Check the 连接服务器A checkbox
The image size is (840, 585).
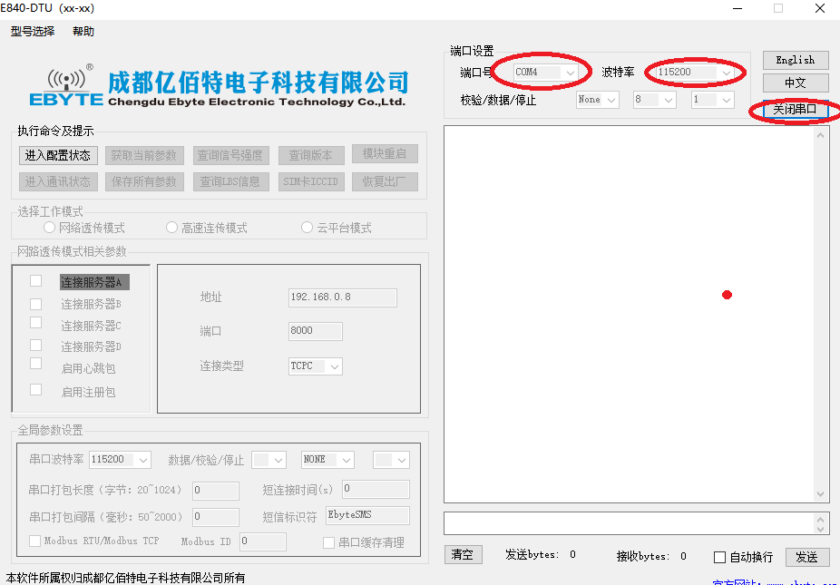(35, 280)
